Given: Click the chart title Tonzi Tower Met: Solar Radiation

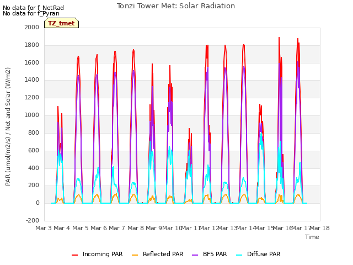Looking at the screenshot, I should (x=176, y=6).
